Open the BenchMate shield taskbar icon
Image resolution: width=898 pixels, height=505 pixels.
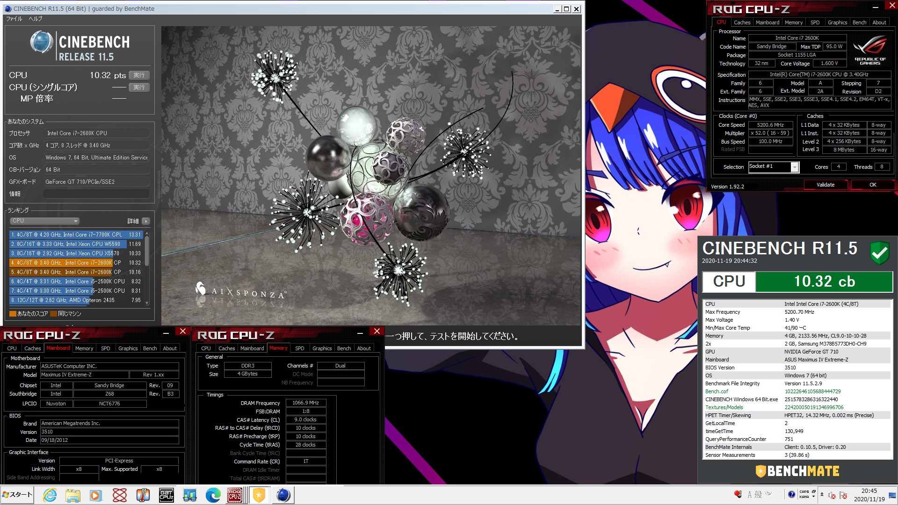[x=259, y=495]
